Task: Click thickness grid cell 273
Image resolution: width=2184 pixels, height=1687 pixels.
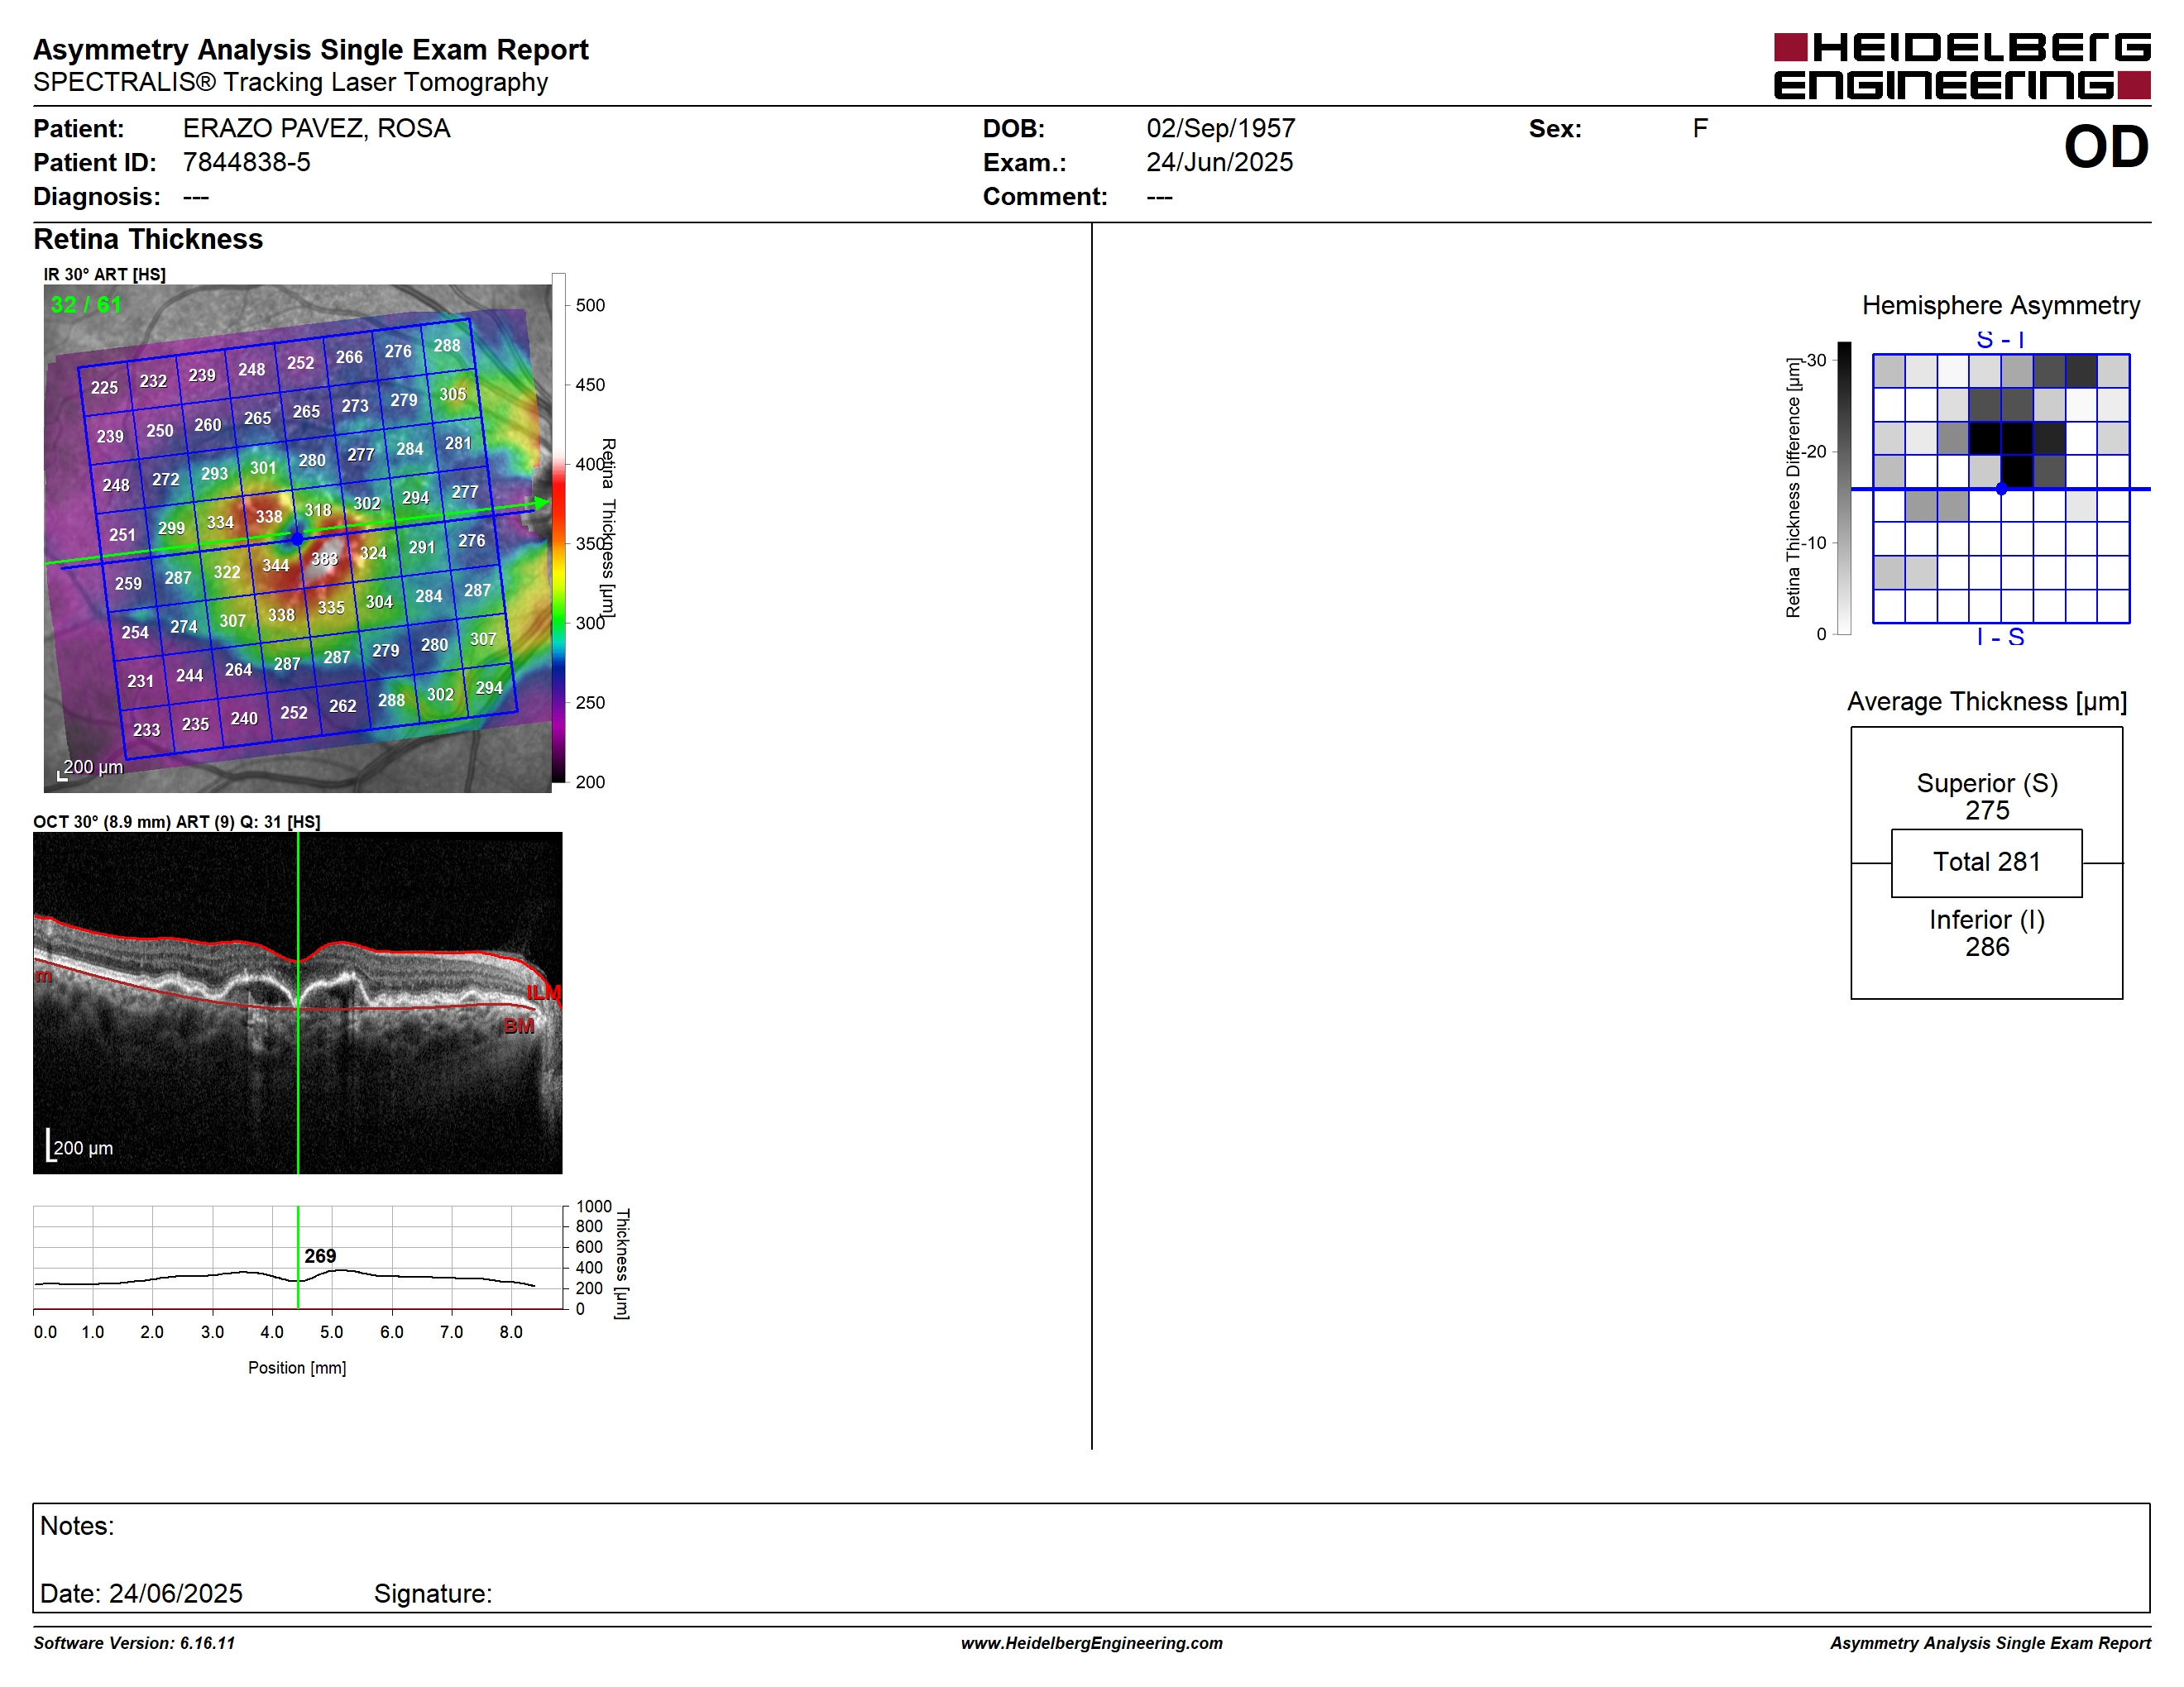Action: point(355,407)
